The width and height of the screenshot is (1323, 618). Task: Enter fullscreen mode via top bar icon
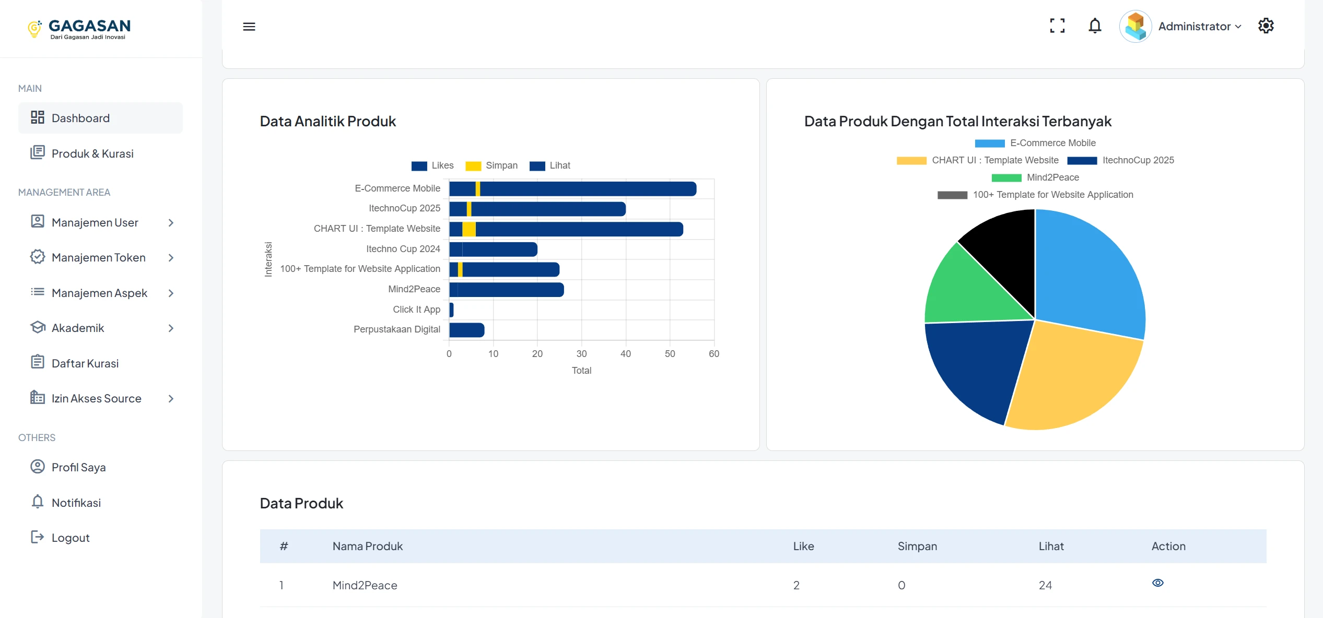point(1057,26)
